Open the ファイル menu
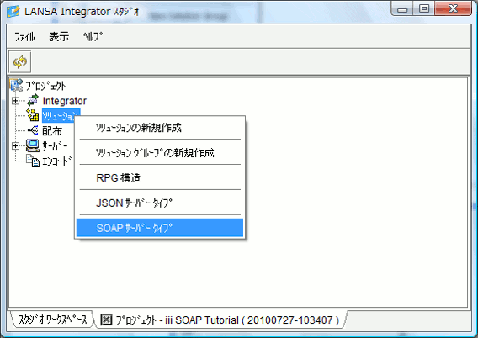 pos(24,37)
